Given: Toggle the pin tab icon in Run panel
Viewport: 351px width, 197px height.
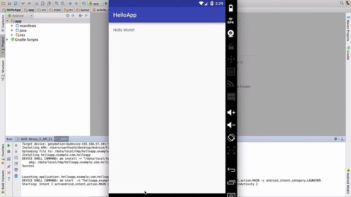Looking at the screenshot, I should [9, 166].
